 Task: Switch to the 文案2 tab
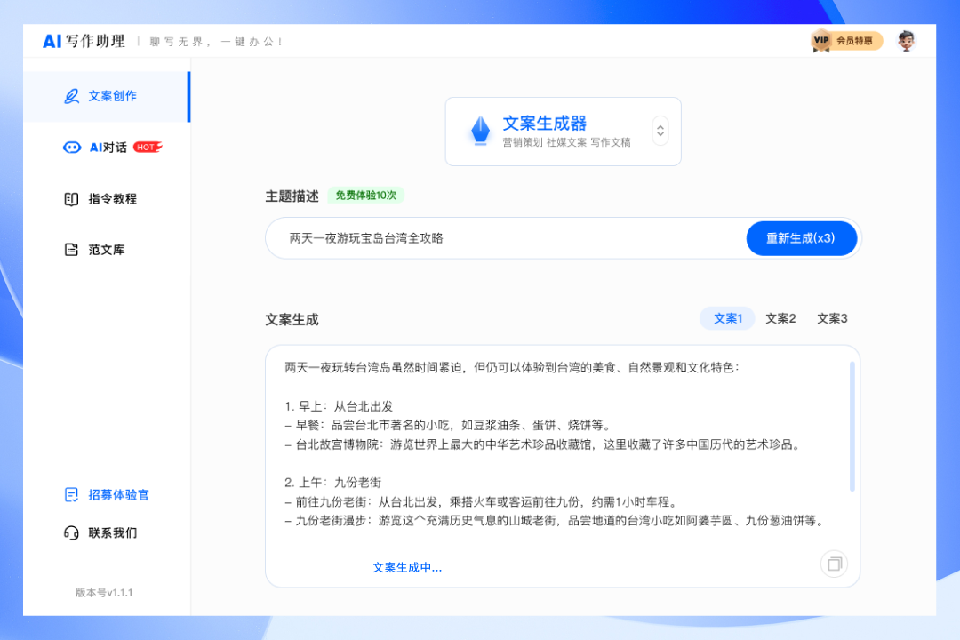(x=780, y=317)
